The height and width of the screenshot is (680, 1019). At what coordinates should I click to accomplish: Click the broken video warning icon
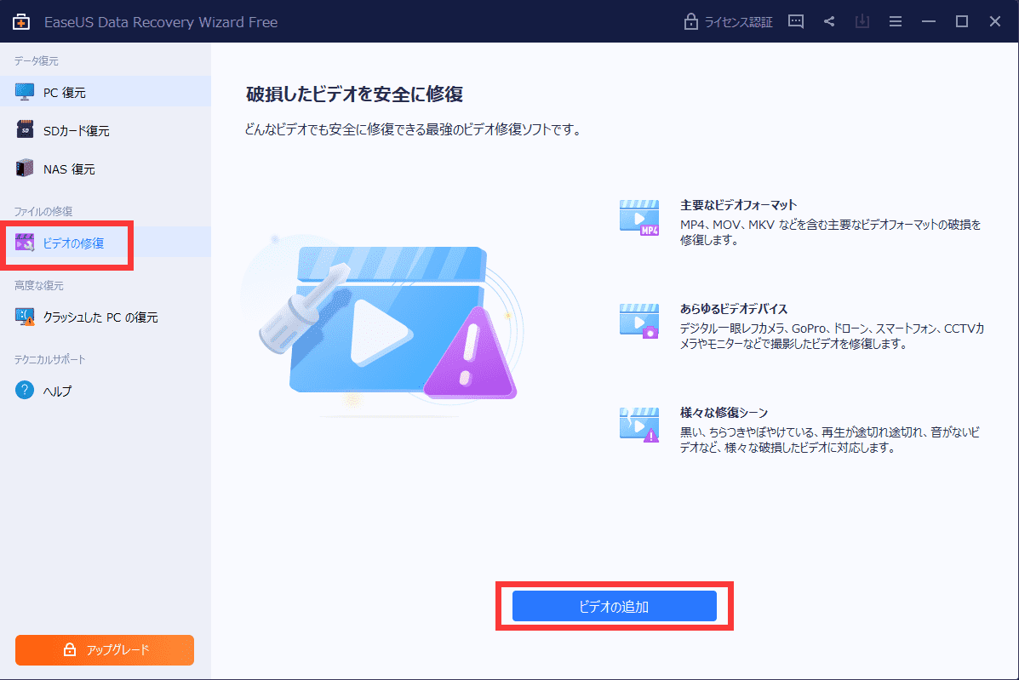639,425
